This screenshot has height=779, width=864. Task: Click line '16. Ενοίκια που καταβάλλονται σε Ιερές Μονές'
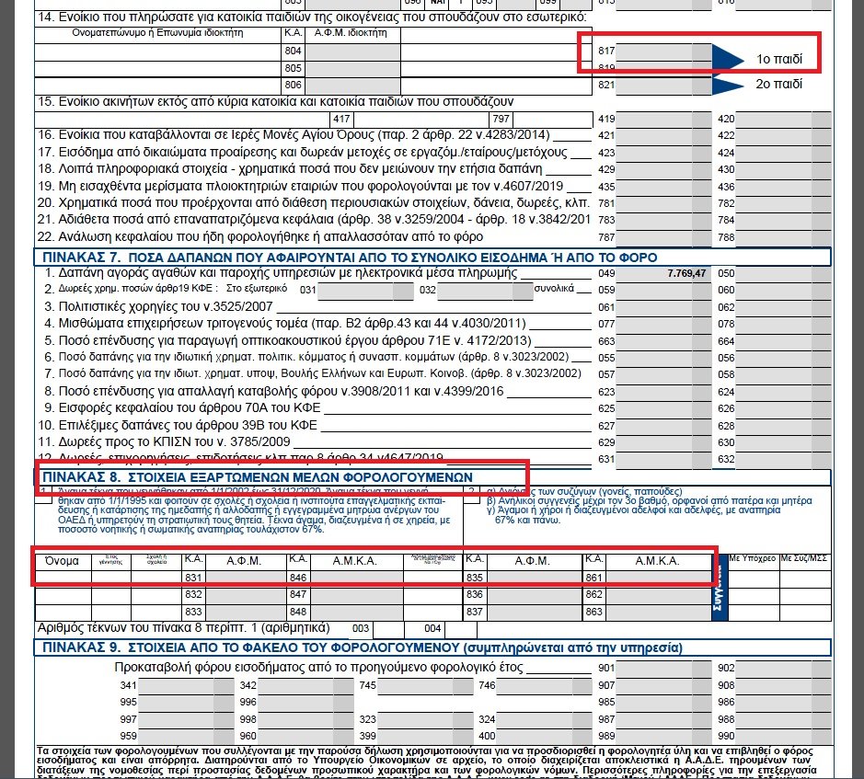[294, 135]
